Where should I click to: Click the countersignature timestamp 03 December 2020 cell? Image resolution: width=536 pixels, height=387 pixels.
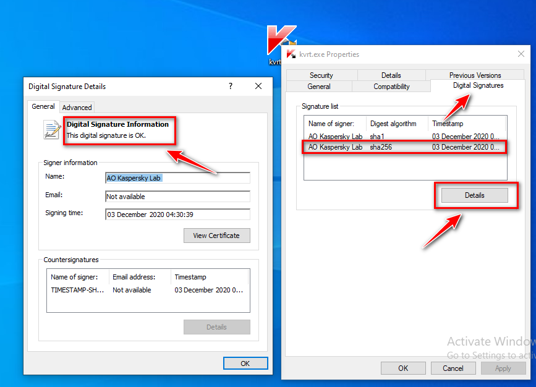coord(209,290)
